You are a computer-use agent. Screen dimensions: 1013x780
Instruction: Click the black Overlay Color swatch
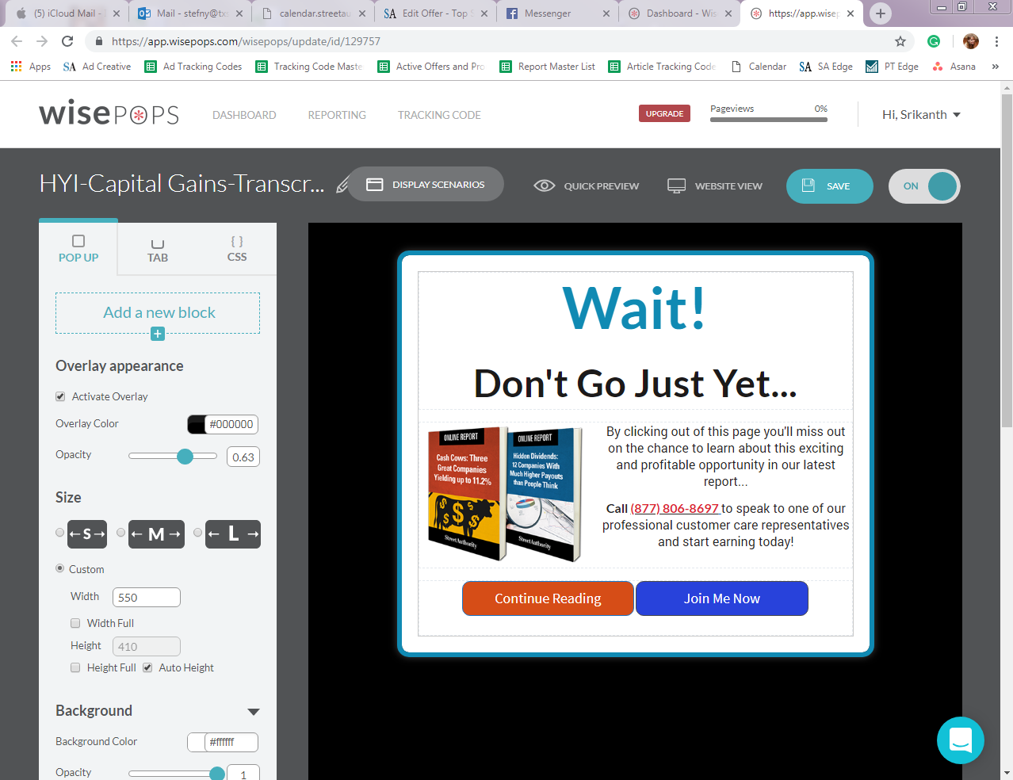pyautogui.click(x=196, y=424)
